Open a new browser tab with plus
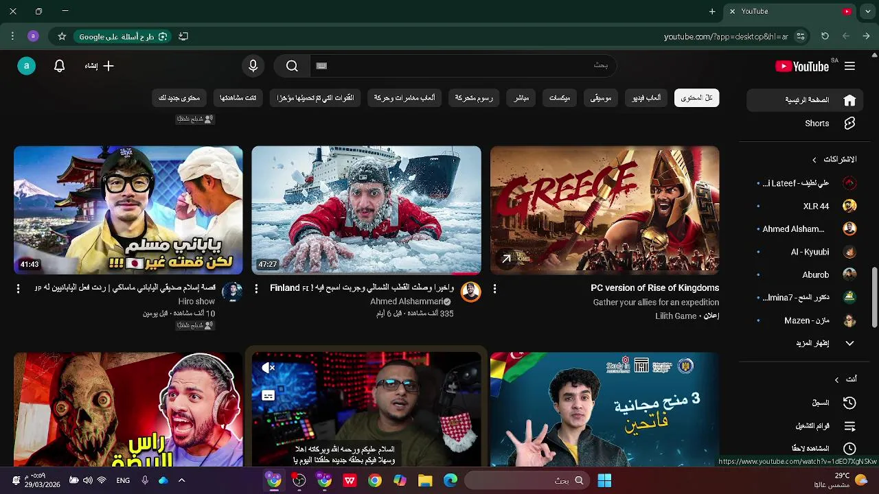 point(712,12)
